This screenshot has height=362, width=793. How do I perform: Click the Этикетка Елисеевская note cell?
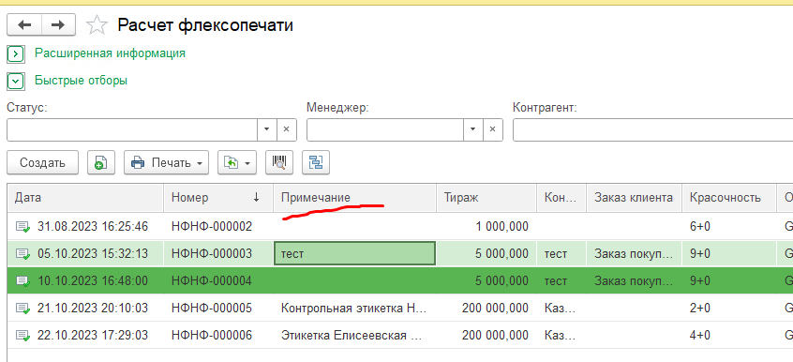354,335
